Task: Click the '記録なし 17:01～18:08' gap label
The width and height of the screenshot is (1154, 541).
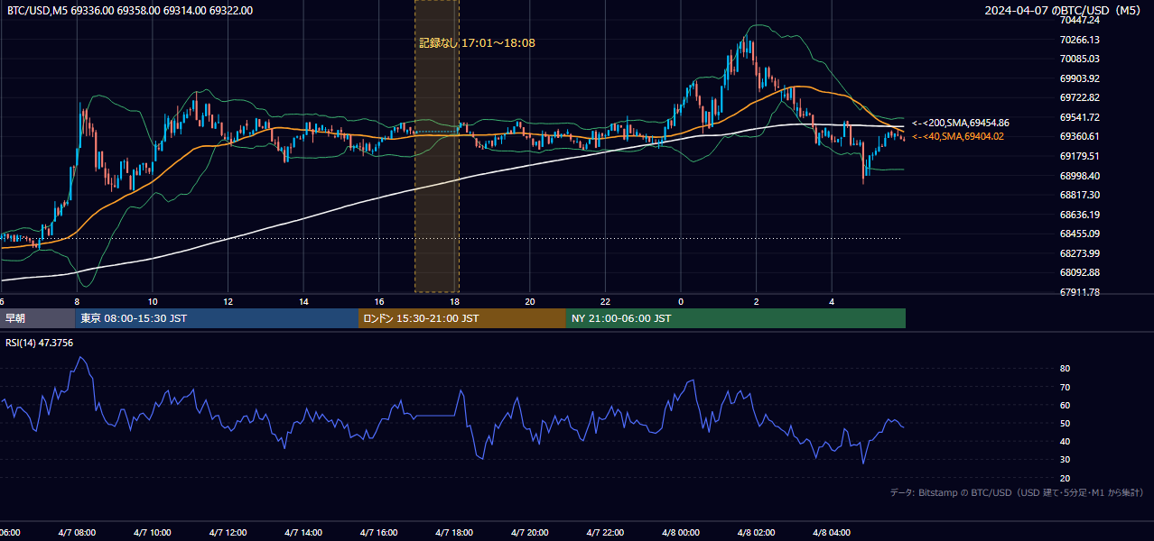Action: (478, 42)
